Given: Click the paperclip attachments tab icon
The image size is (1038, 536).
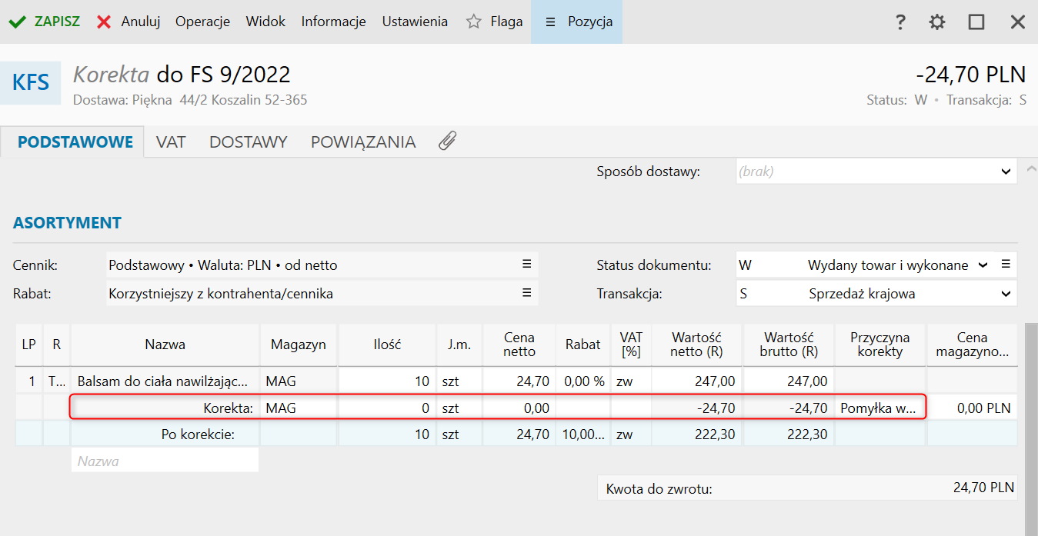Looking at the screenshot, I should pos(447,141).
